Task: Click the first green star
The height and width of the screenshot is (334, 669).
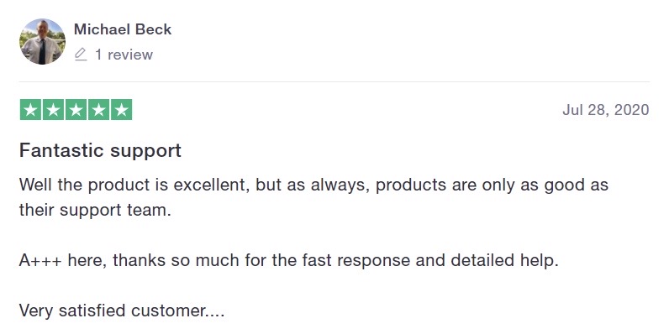Action: point(31,110)
